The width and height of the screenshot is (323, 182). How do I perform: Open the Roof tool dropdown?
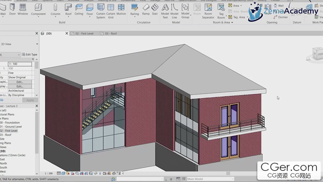[68, 16]
